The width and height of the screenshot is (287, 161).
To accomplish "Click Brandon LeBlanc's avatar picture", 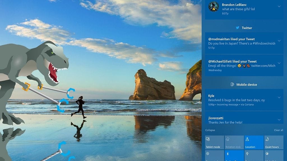I will pos(214,6).
